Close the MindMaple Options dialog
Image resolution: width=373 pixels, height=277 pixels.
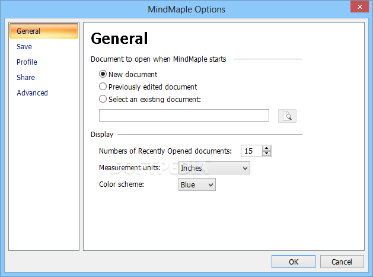tap(360, 7)
